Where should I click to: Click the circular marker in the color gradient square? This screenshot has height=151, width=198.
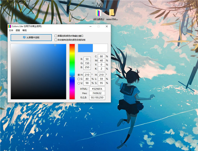coord(55,45)
